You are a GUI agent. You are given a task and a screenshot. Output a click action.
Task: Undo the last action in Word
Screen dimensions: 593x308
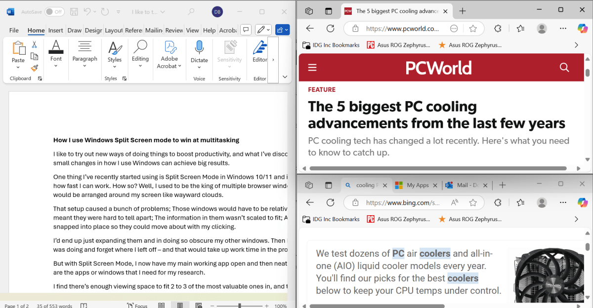[87, 11]
